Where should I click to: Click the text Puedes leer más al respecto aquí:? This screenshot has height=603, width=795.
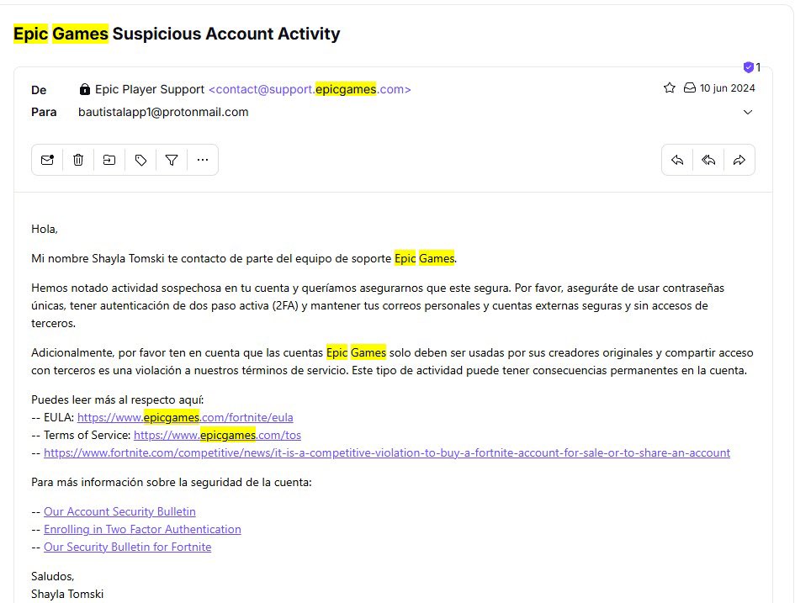point(117,399)
